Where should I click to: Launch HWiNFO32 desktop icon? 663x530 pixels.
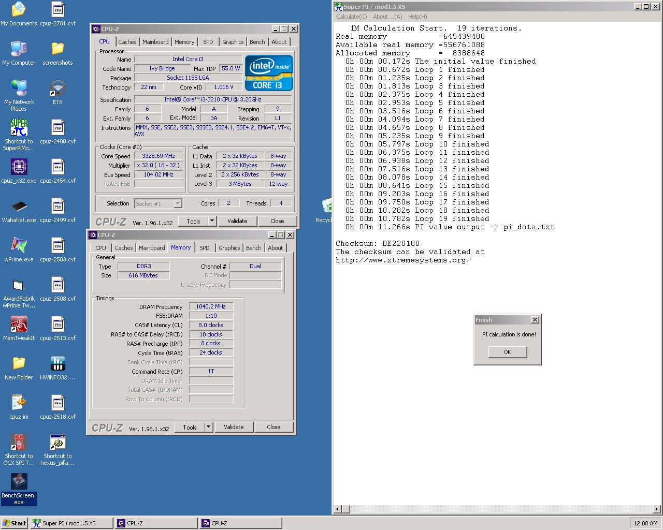click(x=57, y=368)
